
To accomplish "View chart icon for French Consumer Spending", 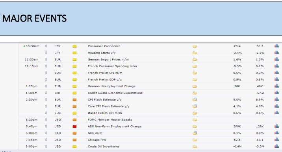I will pos(276,66).
